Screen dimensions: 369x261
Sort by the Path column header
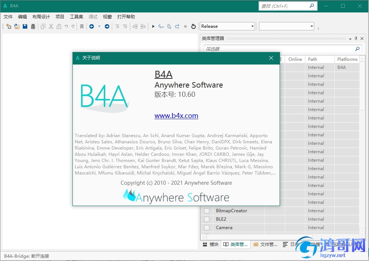[320, 59]
